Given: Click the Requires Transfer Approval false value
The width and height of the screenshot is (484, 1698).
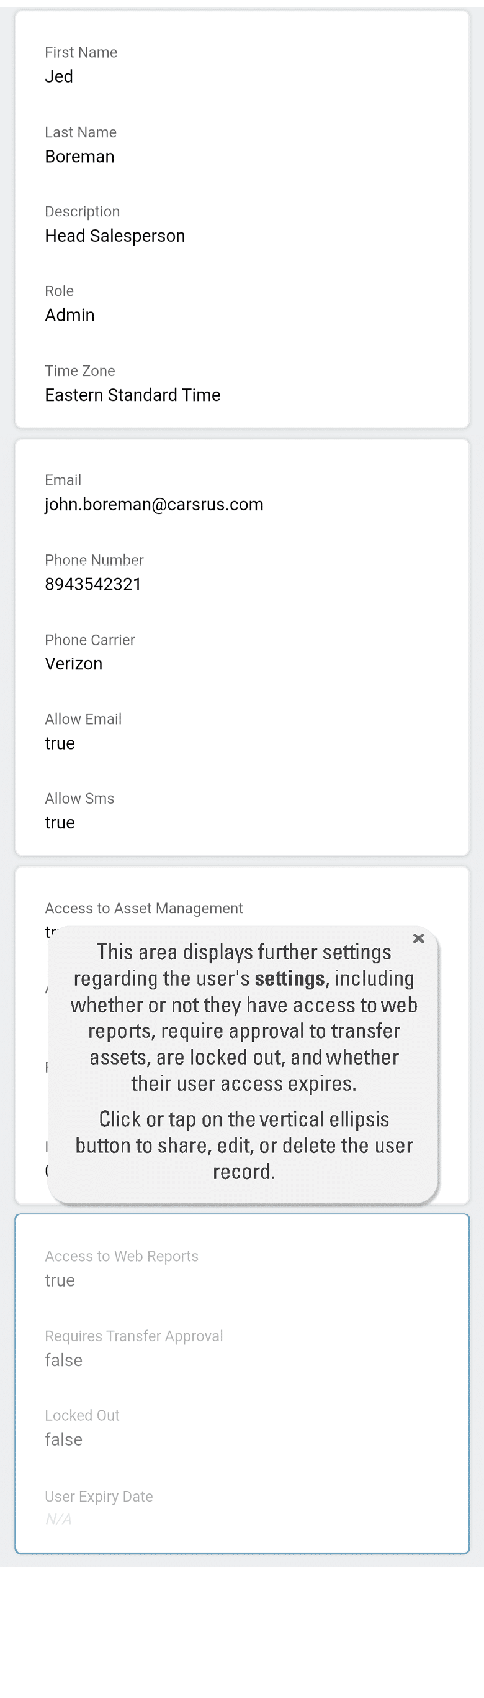Looking at the screenshot, I should pyautogui.click(x=64, y=1360).
